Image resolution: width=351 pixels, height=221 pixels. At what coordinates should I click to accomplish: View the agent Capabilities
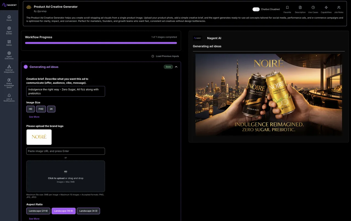tap(326, 9)
